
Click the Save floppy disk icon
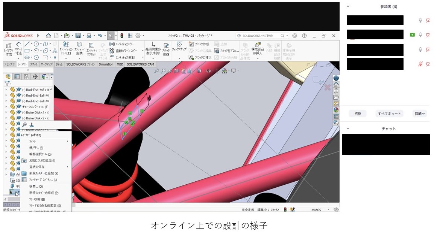(78, 36)
